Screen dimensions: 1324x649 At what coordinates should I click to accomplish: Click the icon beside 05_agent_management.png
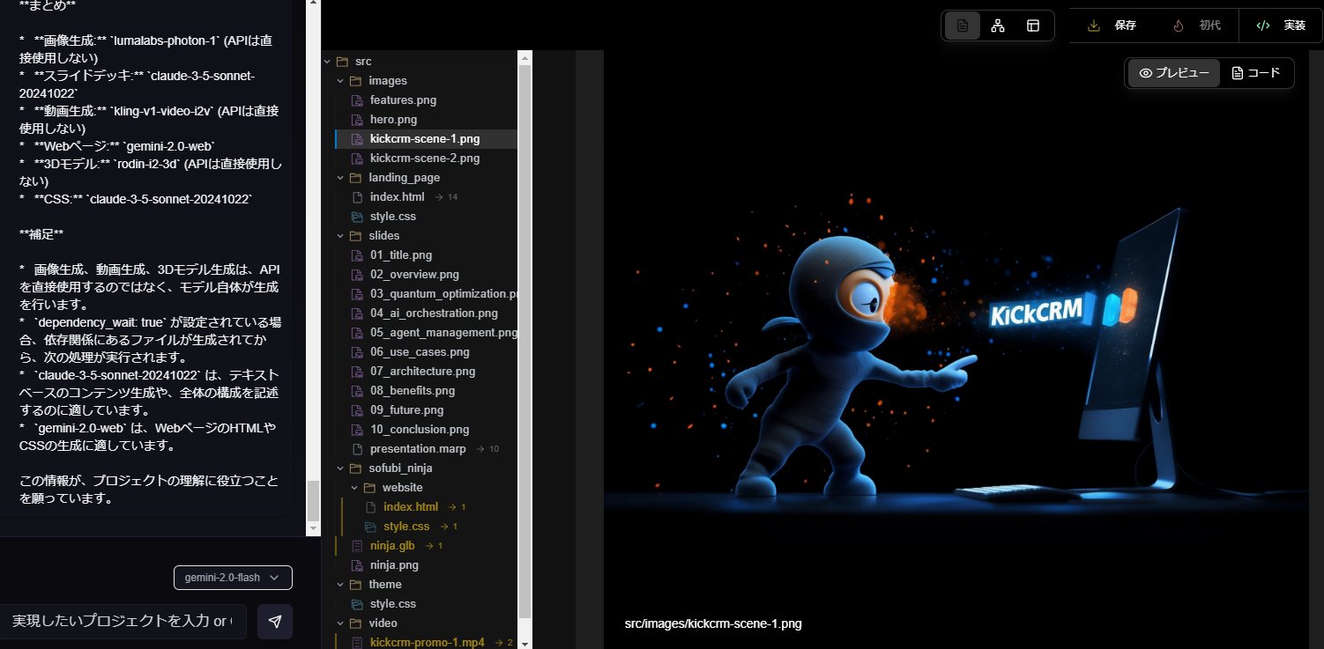(357, 333)
